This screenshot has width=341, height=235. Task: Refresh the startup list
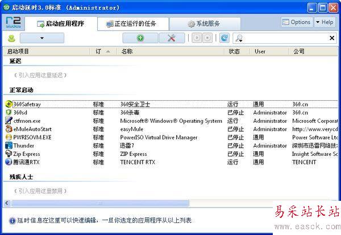coord(224,38)
